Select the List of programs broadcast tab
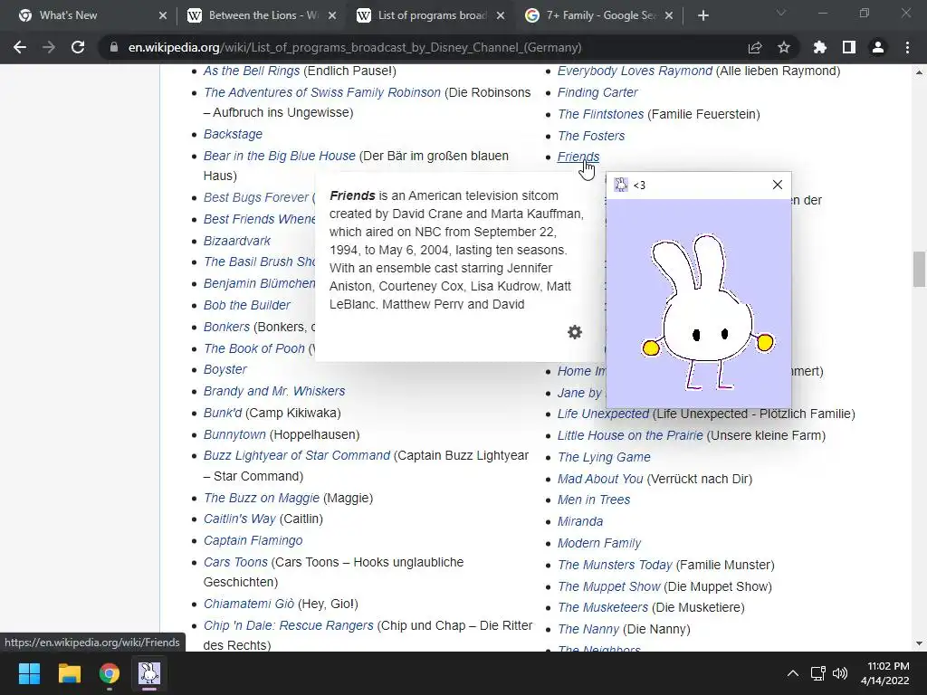The width and height of the screenshot is (927, 695). click(x=432, y=15)
